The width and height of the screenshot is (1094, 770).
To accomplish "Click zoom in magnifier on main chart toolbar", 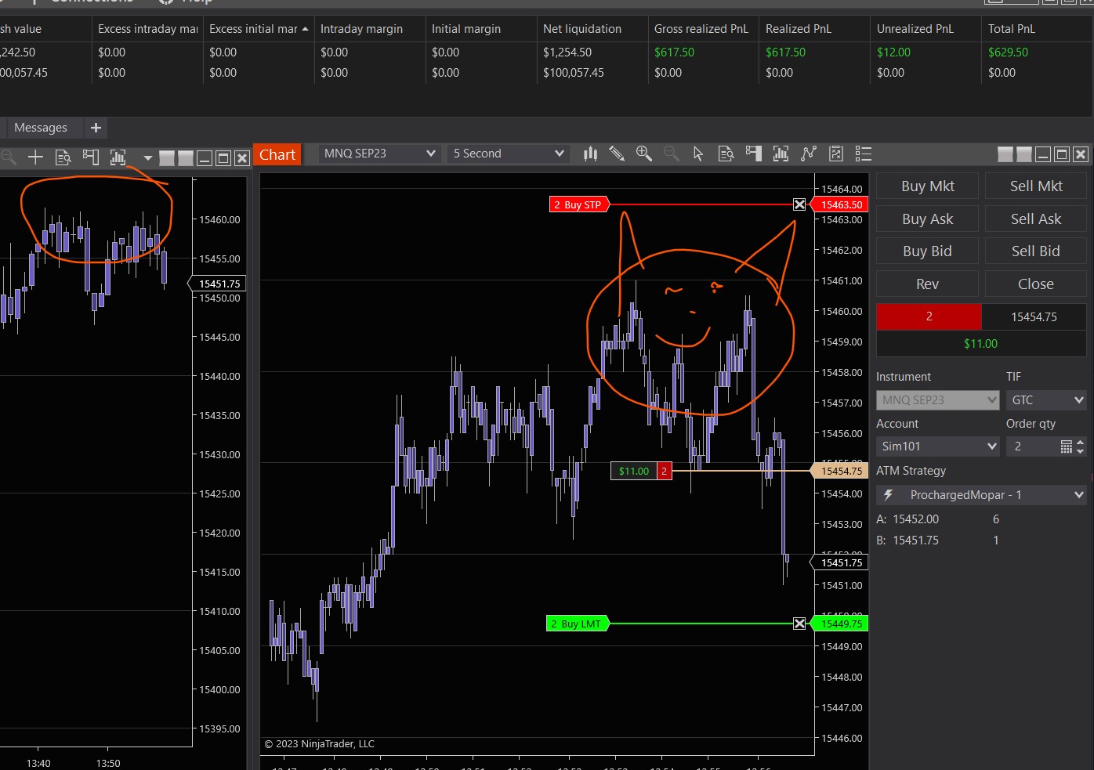I will pos(644,154).
